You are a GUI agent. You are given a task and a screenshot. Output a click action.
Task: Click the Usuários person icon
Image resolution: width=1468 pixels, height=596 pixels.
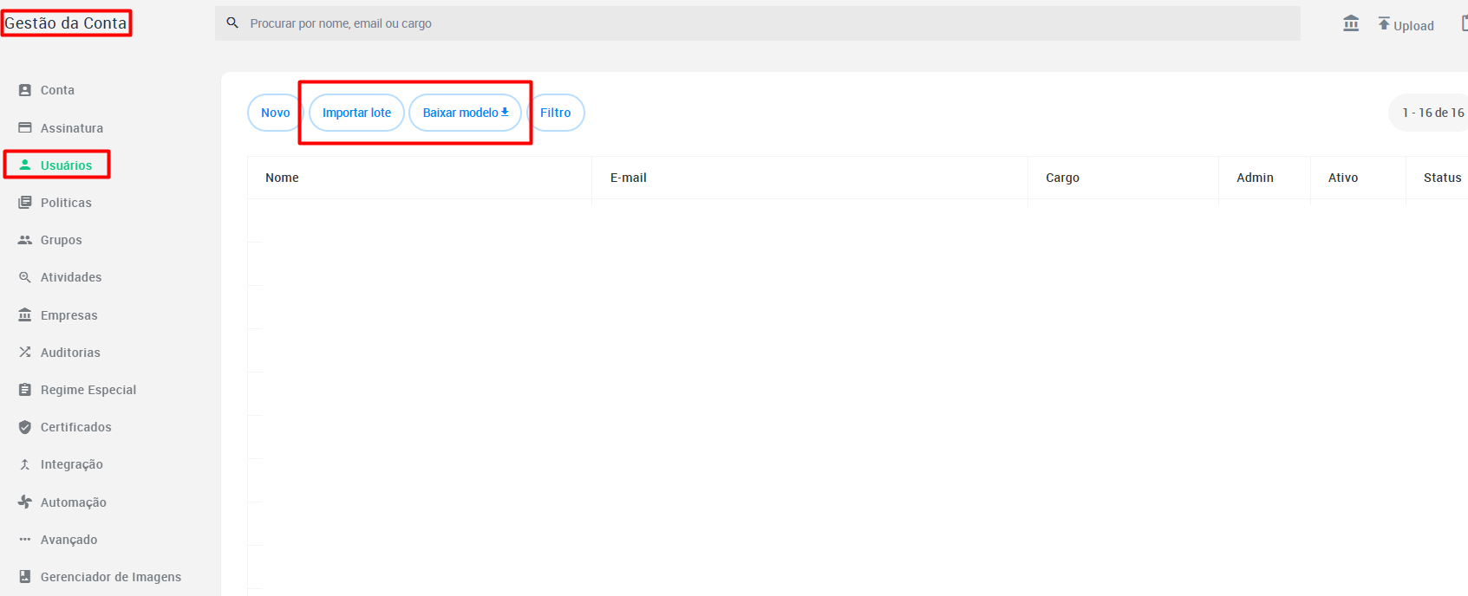pyautogui.click(x=25, y=165)
